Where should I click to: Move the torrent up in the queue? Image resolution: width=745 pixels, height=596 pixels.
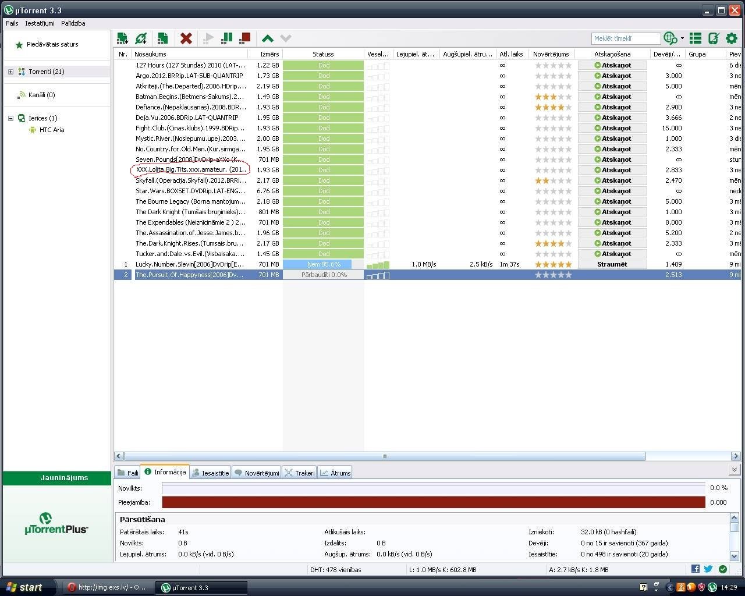[268, 38]
